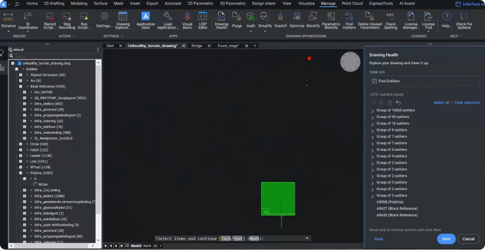Expand the Aligned Dimension (69) tree node
The height and width of the screenshot is (250, 485).
21,75
